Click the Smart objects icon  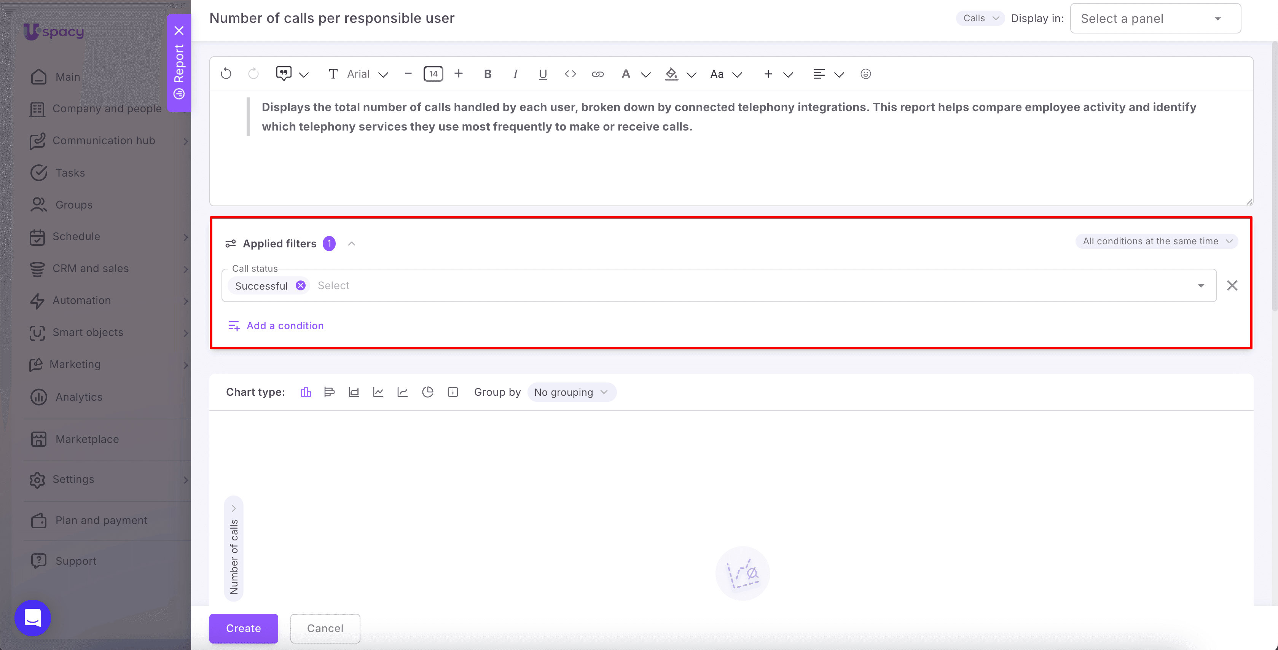37,333
